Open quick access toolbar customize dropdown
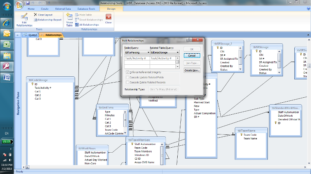This screenshot has width=311, height=174. click(x=49, y=3)
